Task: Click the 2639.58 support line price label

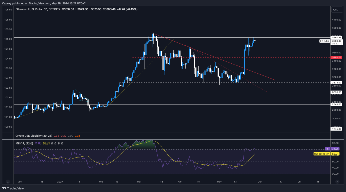Action: (x=338, y=92)
